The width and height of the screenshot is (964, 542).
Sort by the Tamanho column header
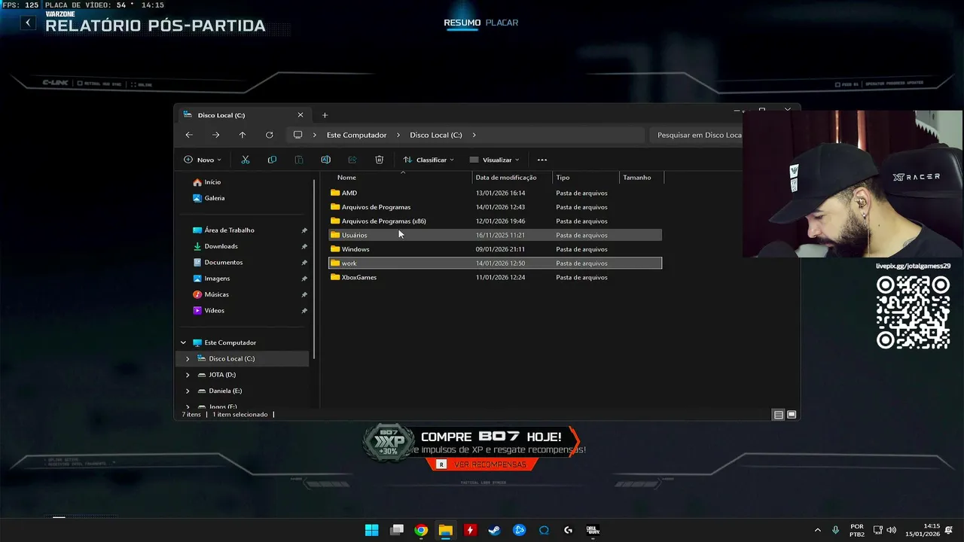click(x=636, y=178)
